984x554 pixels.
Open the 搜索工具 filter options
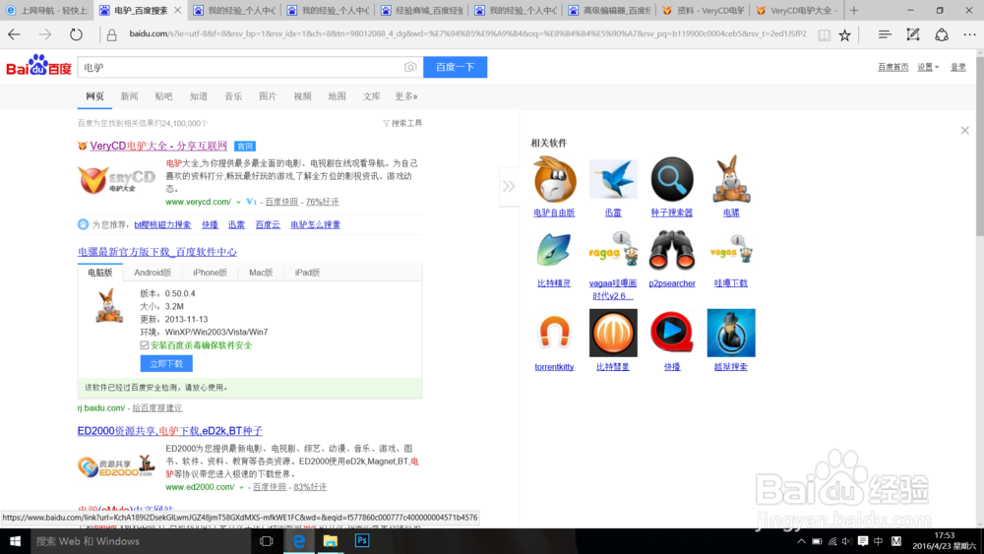(x=402, y=123)
